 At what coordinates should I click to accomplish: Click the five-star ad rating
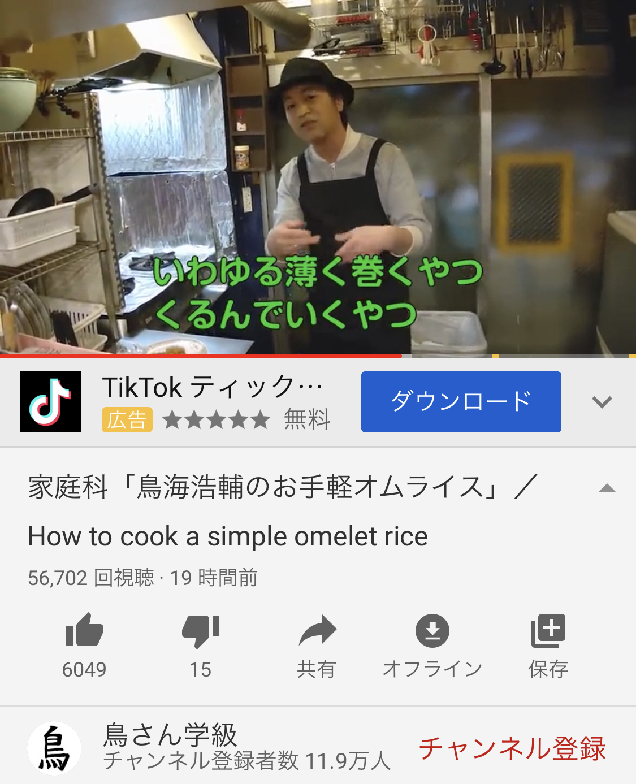click(x=216, y=420)
